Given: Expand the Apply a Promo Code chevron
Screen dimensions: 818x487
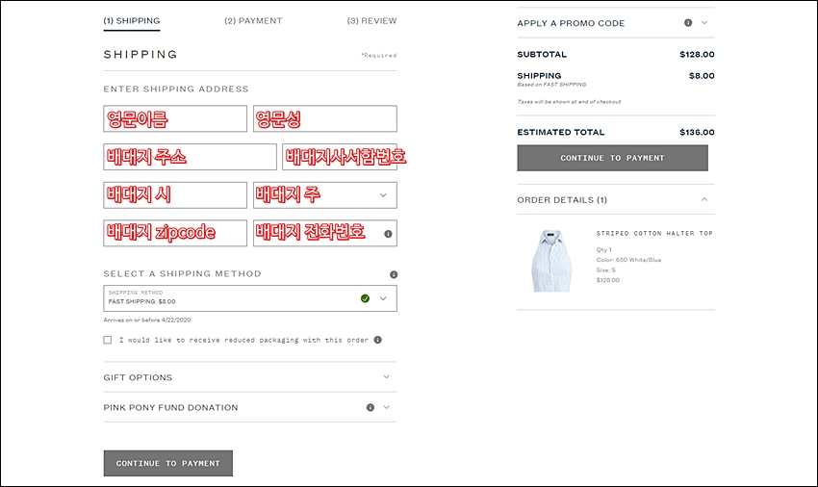Looking at the screenshot, I should [704, 22].
